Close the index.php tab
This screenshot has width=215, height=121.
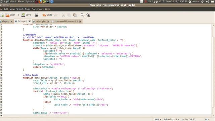tap(48, 22)
